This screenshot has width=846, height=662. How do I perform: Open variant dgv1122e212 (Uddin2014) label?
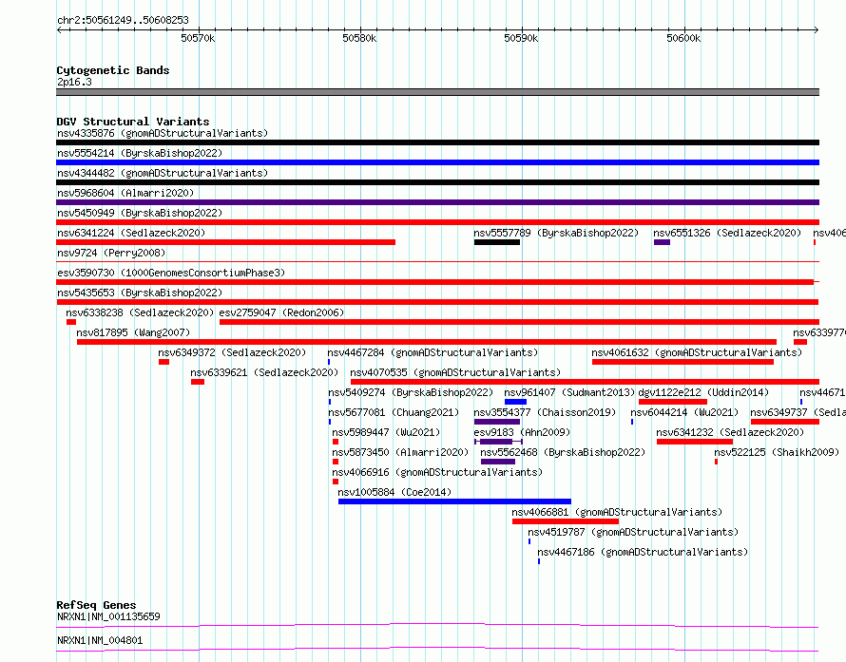[703, 392]
